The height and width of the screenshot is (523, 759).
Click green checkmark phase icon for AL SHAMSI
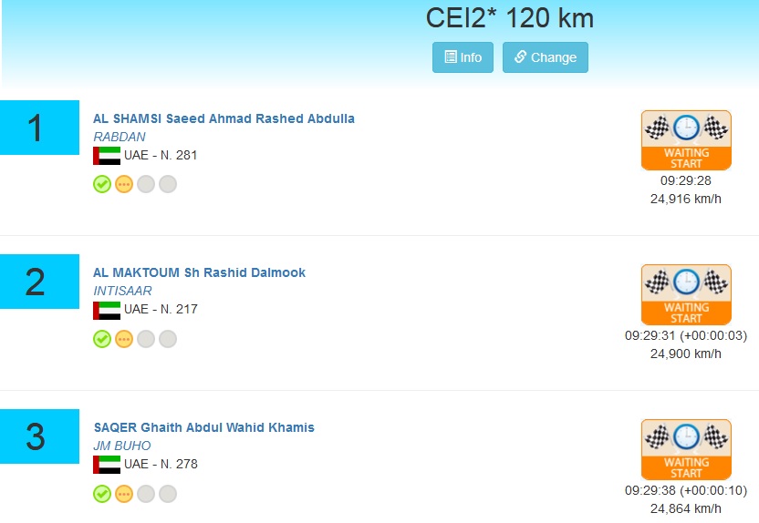(x=102, y=184)
